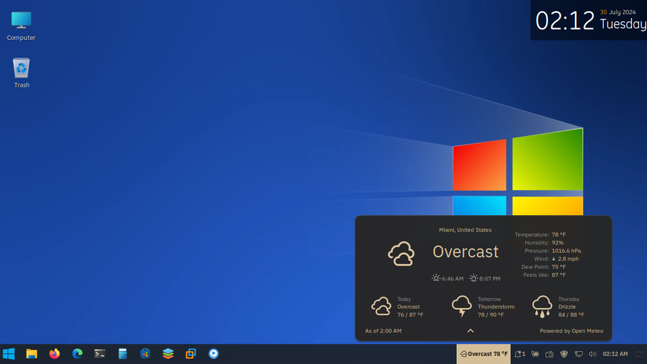Launch the file manager from taskbar

point(31,353)
